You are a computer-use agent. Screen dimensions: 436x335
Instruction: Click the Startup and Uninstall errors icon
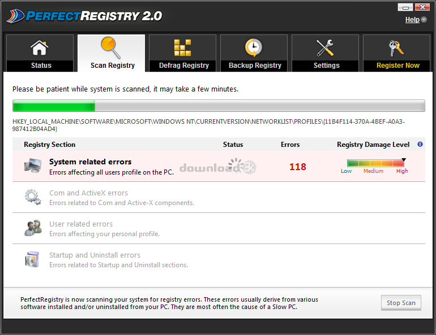[32, 259]
